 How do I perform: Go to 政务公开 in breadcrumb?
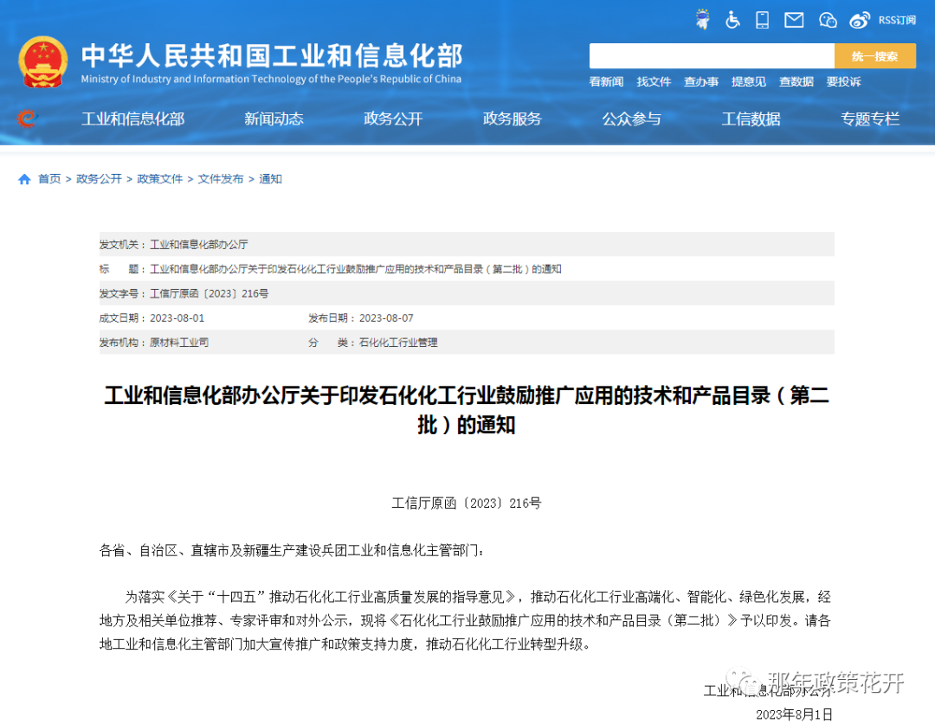tap(99, 179)
